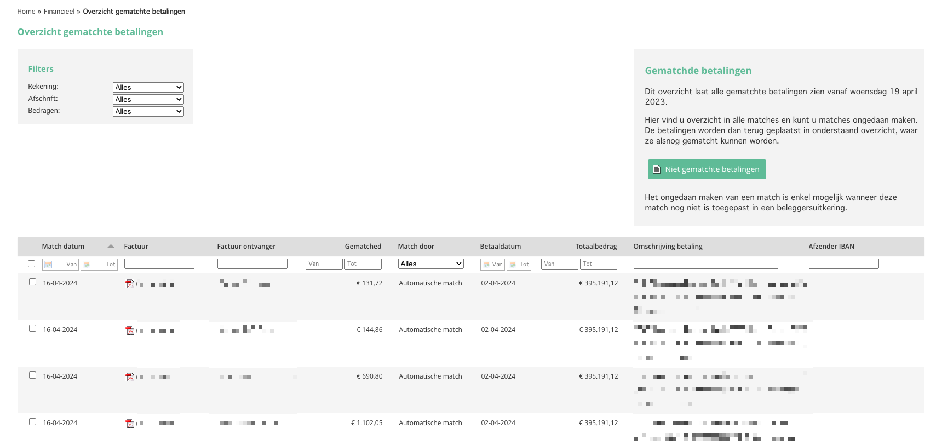This screenshot has width=936, height=446.
Task: Open calendar icon in Match datum Tot field
Action: pos(87,265)
